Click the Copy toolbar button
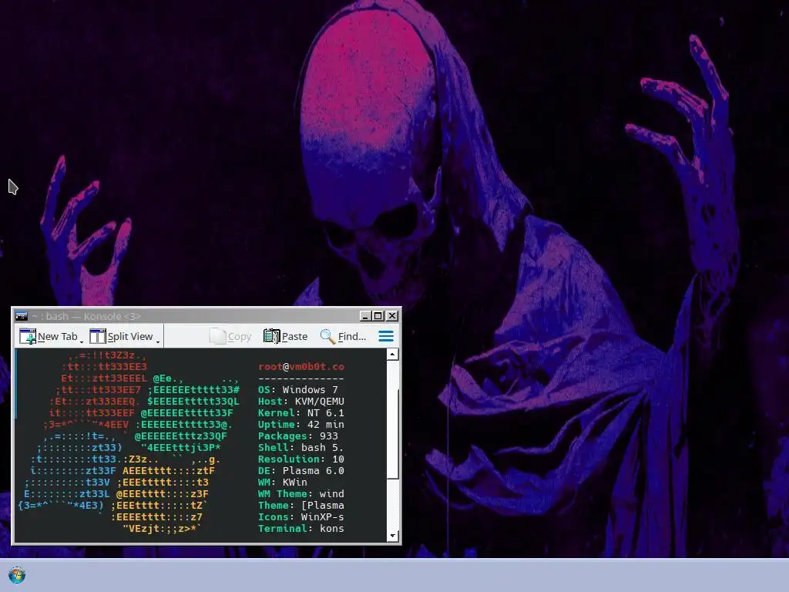789x592 pixels. pyautogui.click(x=230, y=336)
